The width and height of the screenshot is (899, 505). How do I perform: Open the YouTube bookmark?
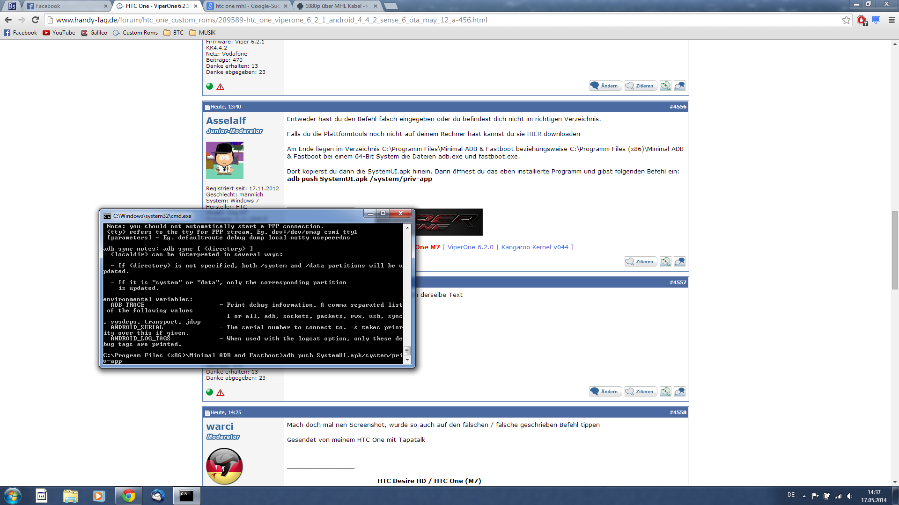pyautogui.click(x=59, y=33)
